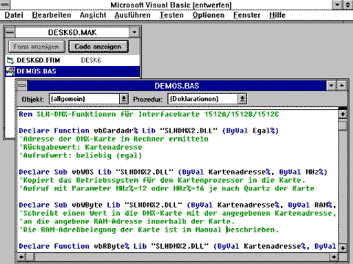Image resolution: width=353 pixels, height=264 pixels.
Task: Click the Form anzeigen button
Action: [x=36, y=46]
